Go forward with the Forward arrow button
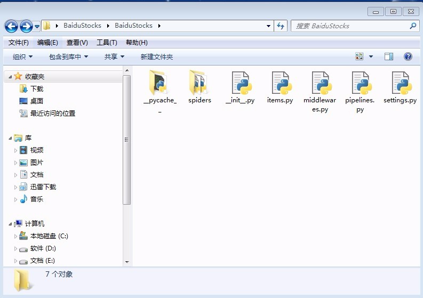 coord(26,26)
